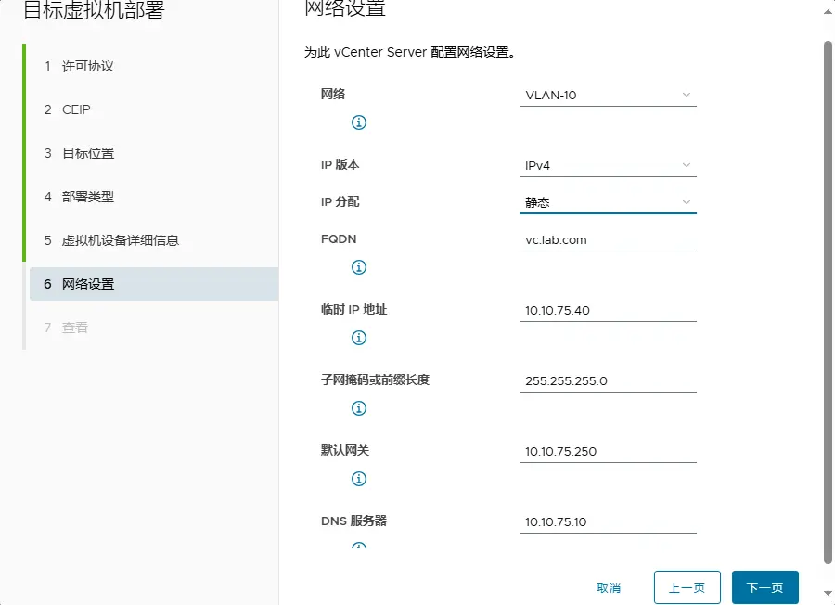Open the IP 分配 静态 dropdown
Image resolution: width=835 pixels, height=605 pixels.
click(x=608, y=202)
